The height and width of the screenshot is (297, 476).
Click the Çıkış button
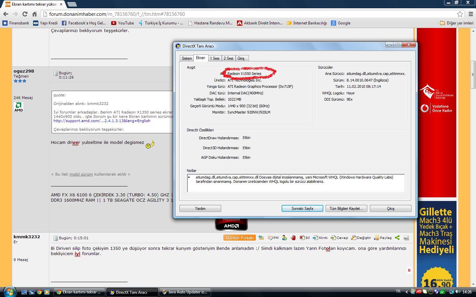coord(391,209)
